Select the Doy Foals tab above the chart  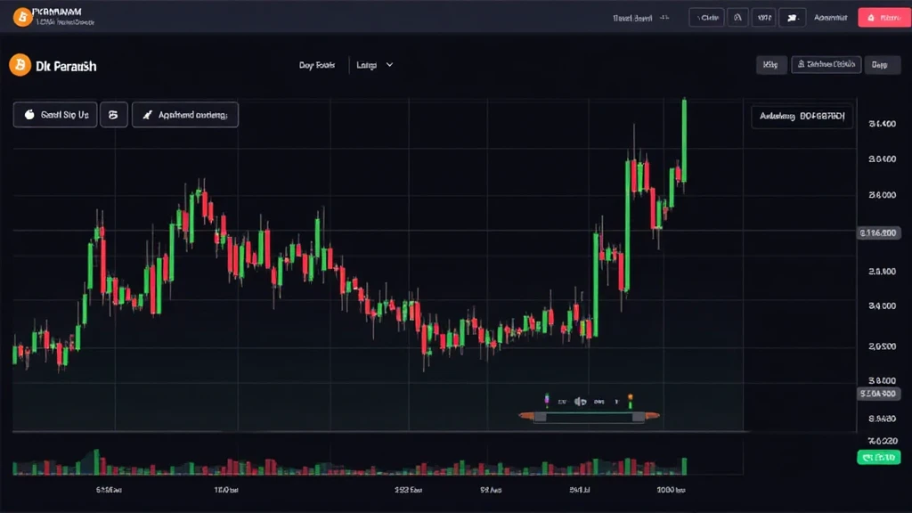tap(317, 65)
